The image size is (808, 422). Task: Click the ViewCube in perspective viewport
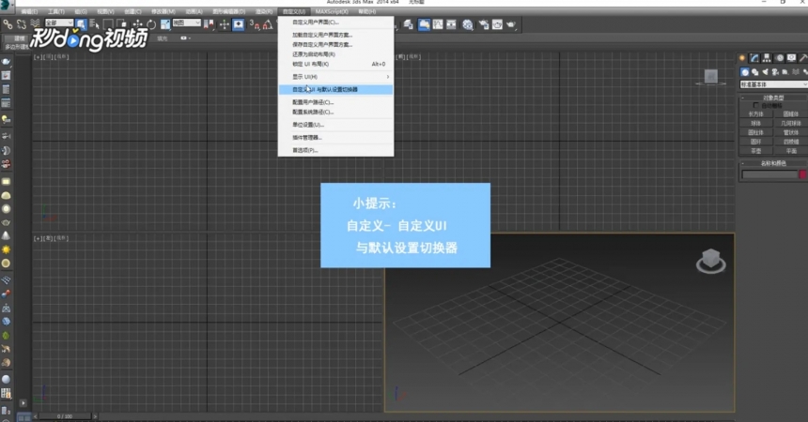coord(711,261)
